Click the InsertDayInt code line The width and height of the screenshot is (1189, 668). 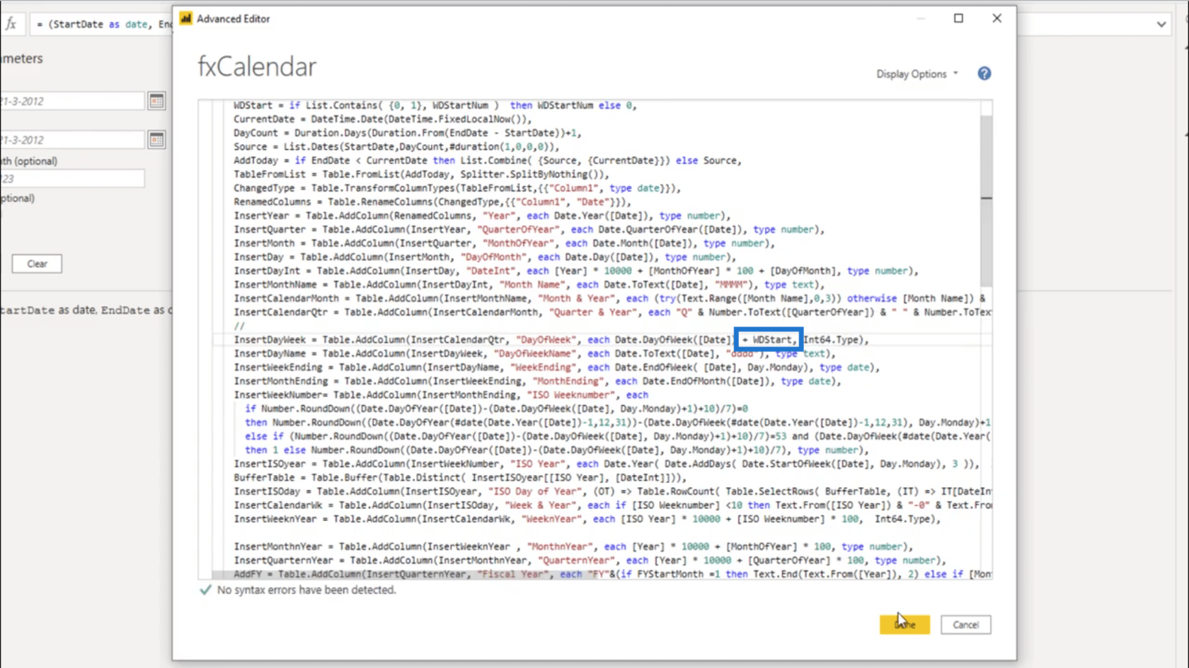coord(576,271)
